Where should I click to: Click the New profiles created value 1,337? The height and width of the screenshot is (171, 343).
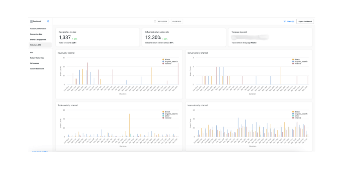click(65, 37)
